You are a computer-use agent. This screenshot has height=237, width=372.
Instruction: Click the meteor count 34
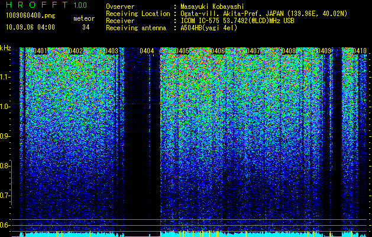tap(86, 27)
